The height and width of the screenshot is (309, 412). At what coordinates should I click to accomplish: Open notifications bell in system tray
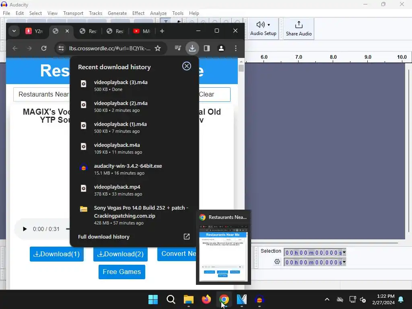point(401,299)
